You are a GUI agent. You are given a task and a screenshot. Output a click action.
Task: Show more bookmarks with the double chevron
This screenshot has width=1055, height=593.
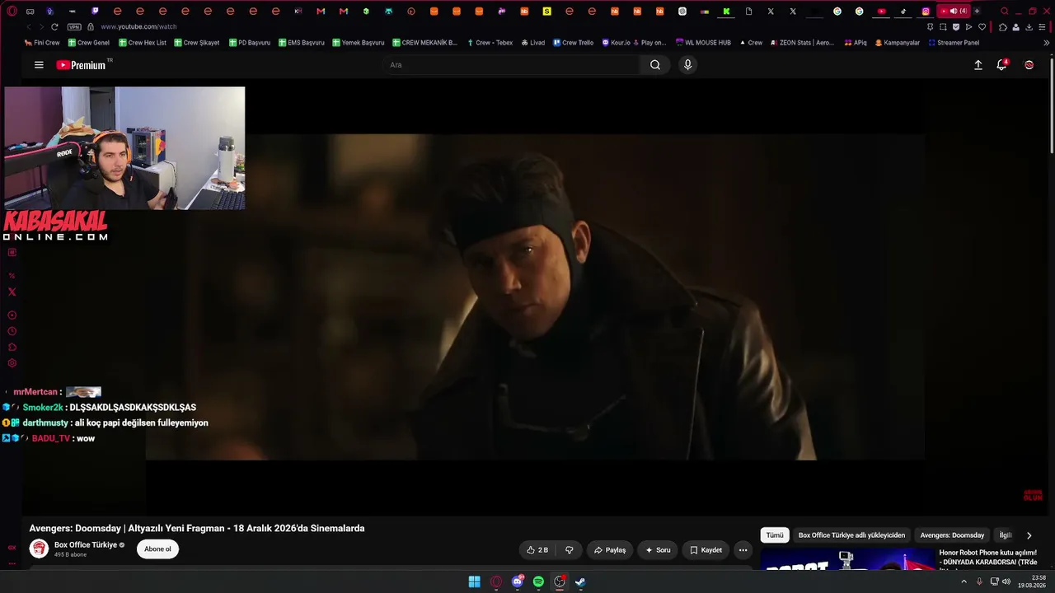click(x=1047, y=43)
